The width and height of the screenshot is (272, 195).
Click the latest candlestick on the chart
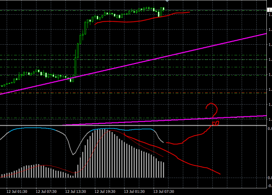tap(163, 9)
